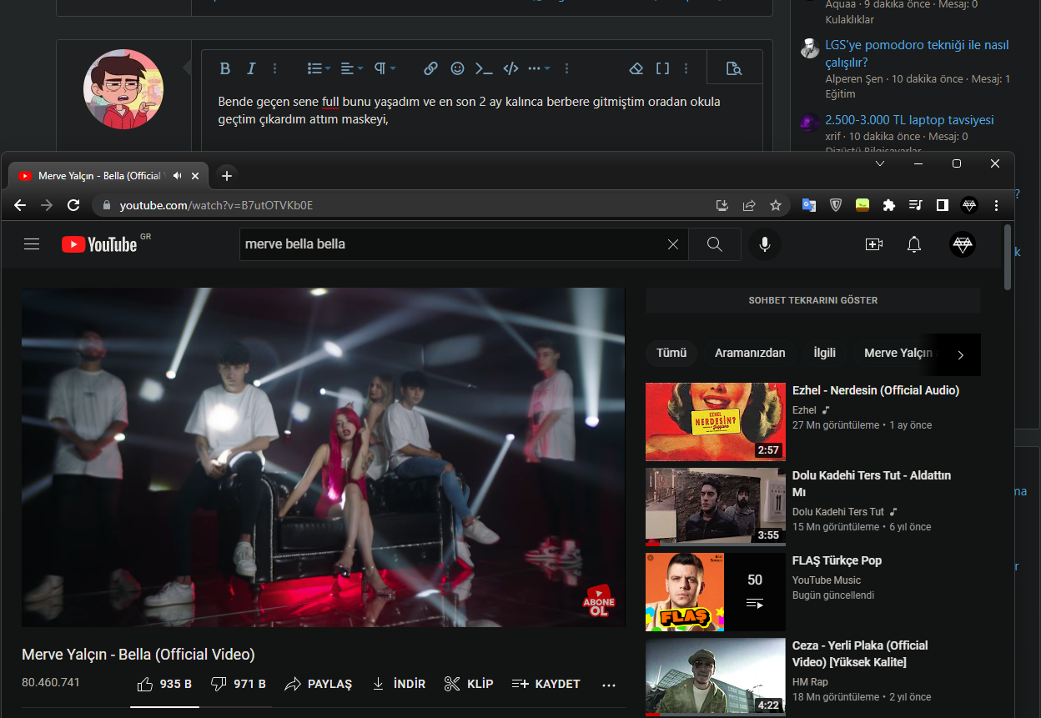
Task: Select the 'Aramanızdan' filter chip
Action: [x=750, y=353]
